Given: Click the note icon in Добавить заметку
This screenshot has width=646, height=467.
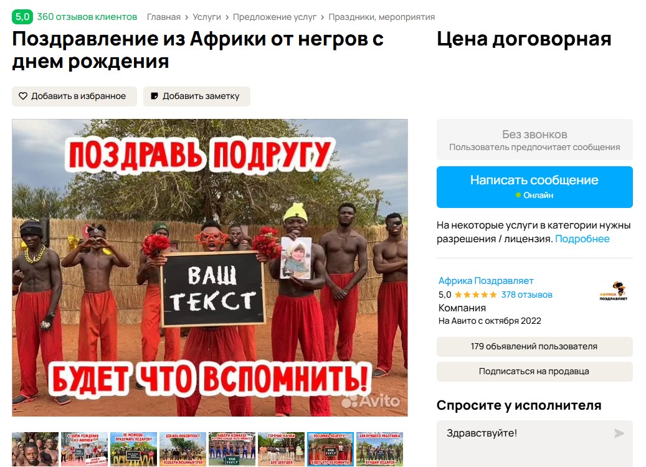Looking at the screenshot, I should 154,96.
